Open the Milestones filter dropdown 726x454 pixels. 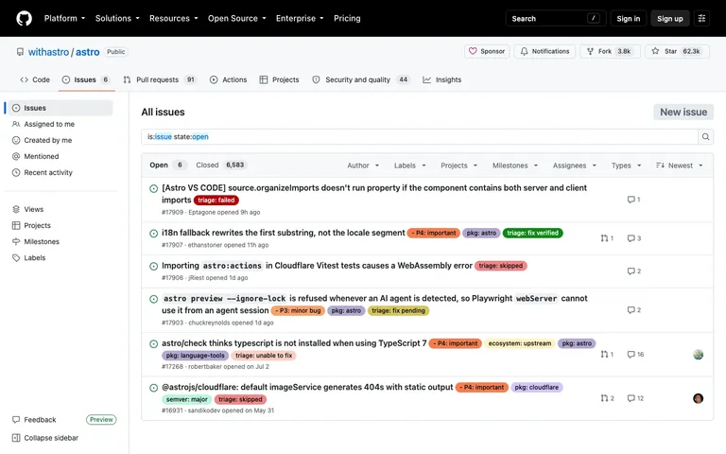coord(515,166)
